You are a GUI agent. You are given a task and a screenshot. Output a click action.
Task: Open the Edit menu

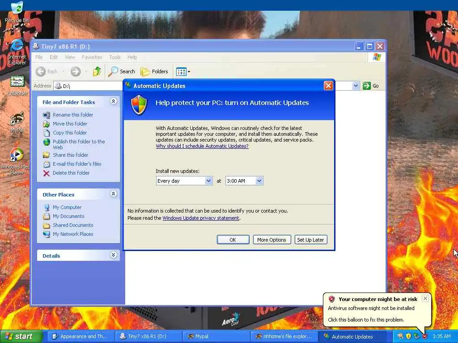54,57
